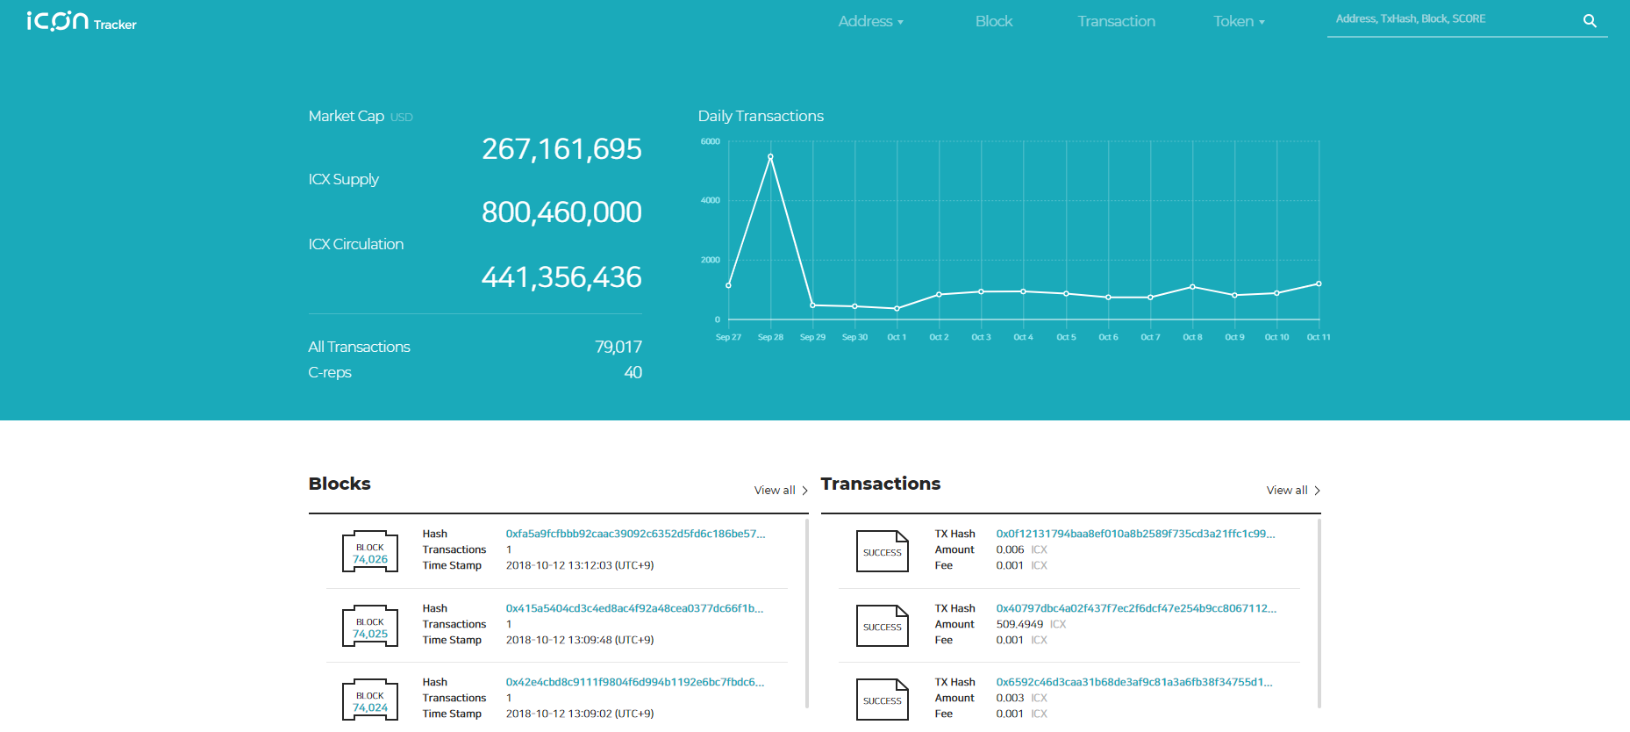
Task: Click View all for Transactions
Action: coord(1293,491)
